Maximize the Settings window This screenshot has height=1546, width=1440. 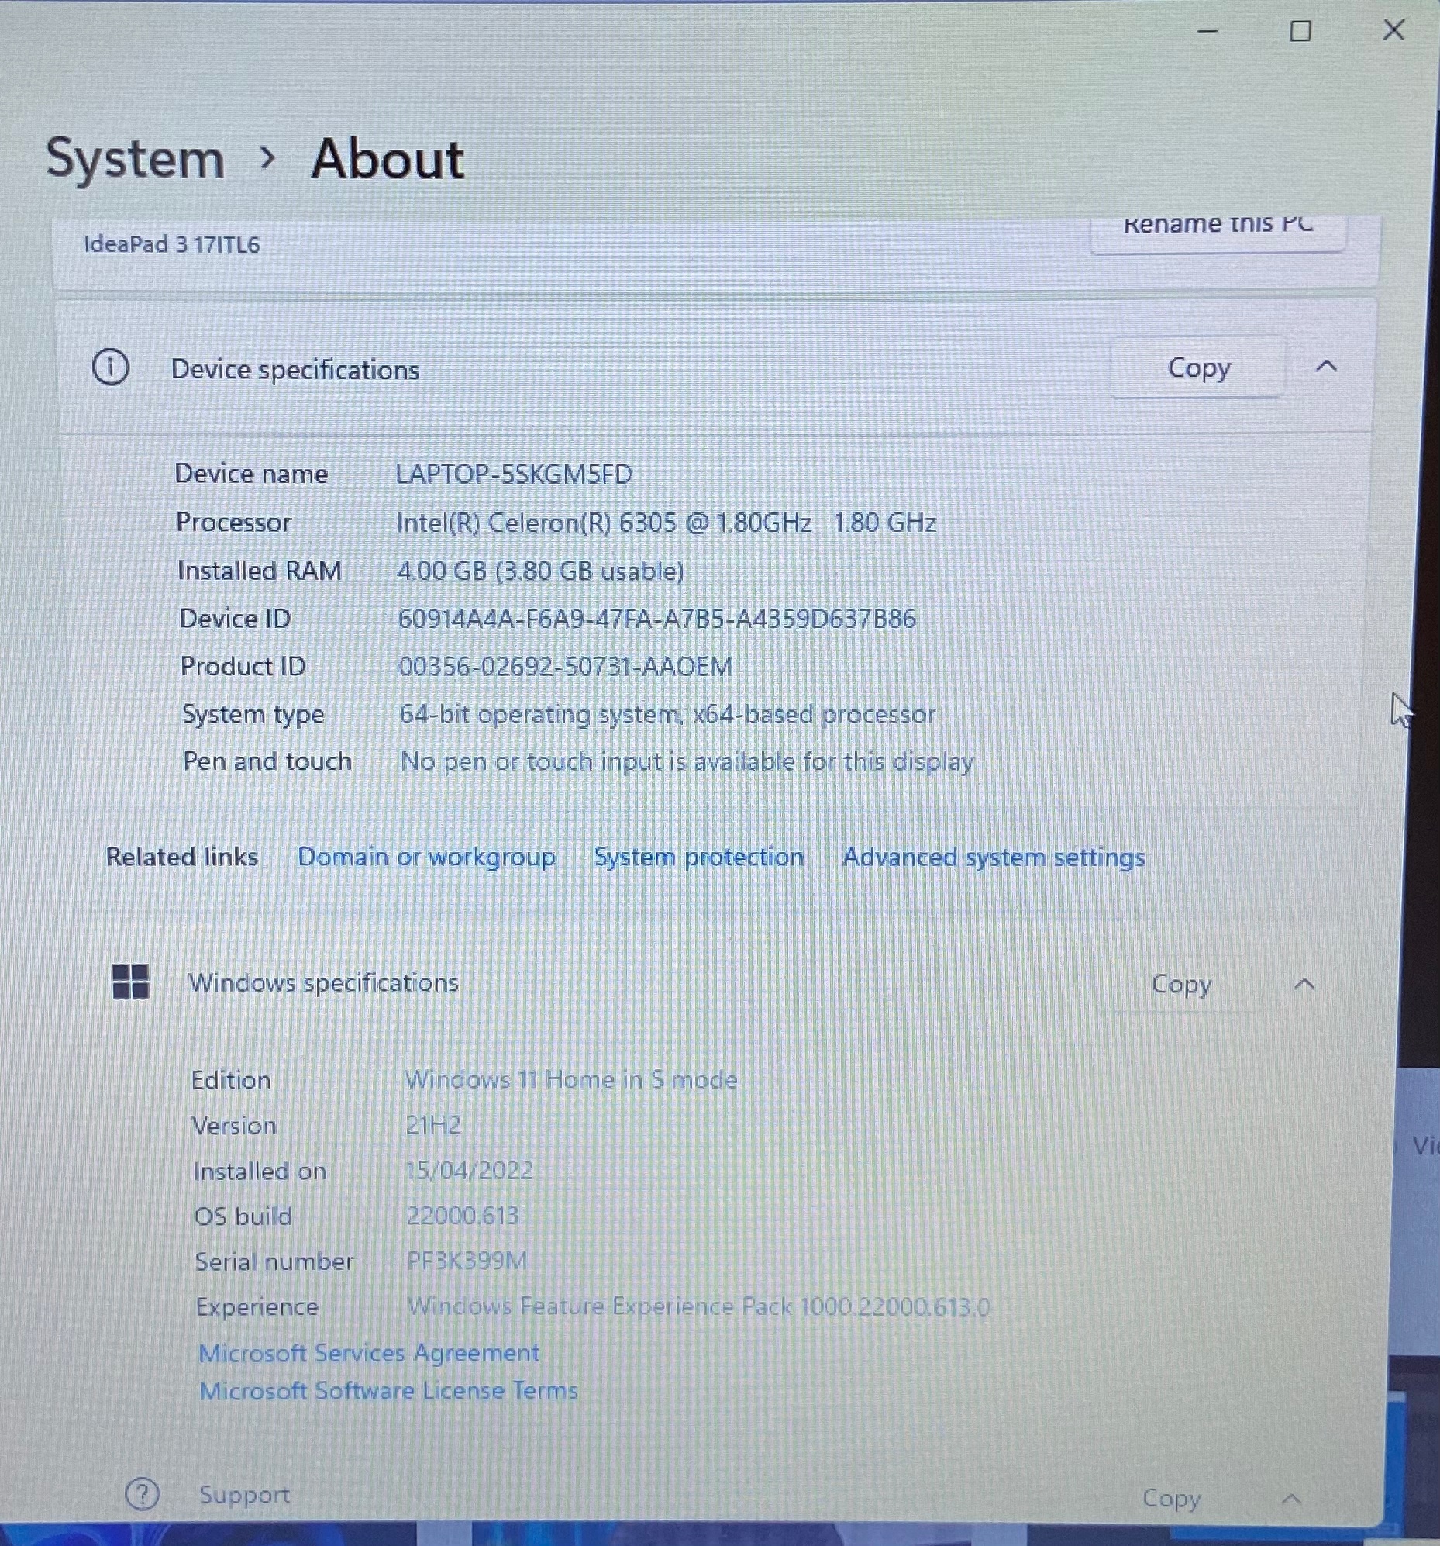click(x=1300, y=31)
